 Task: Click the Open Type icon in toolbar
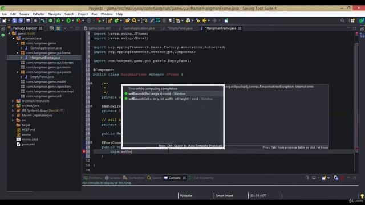(128, 20)
